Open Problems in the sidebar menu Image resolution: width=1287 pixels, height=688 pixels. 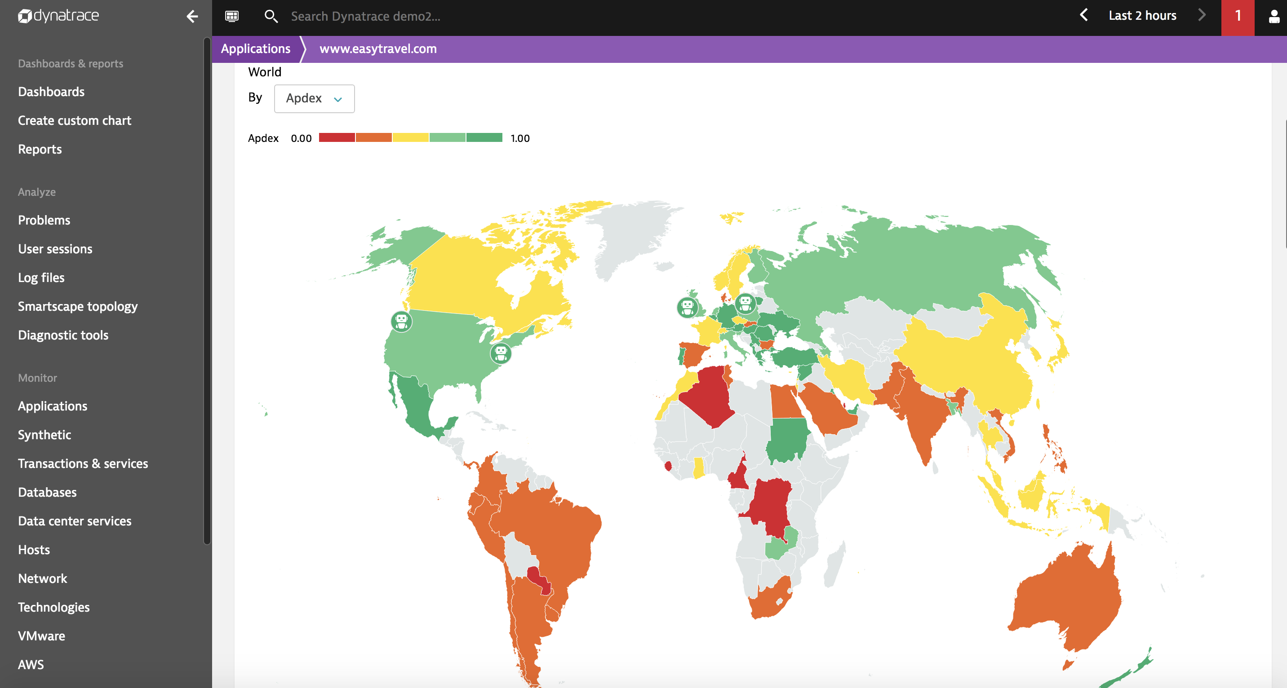coord(44,220)
